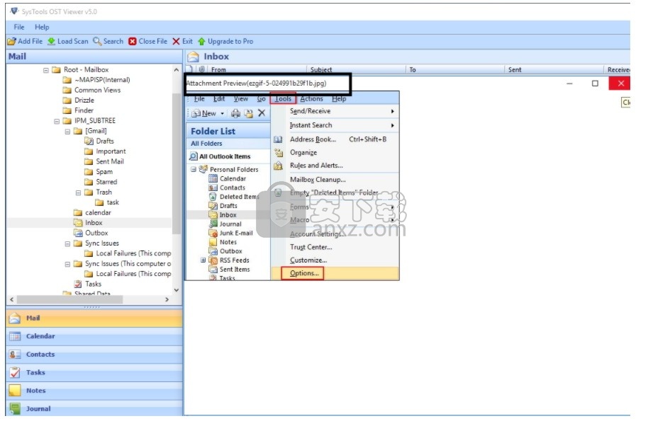Open the File menu of OST Viewer
This screenshot has width=665, height=421.
pyautogui.click(x=19, y=27)
